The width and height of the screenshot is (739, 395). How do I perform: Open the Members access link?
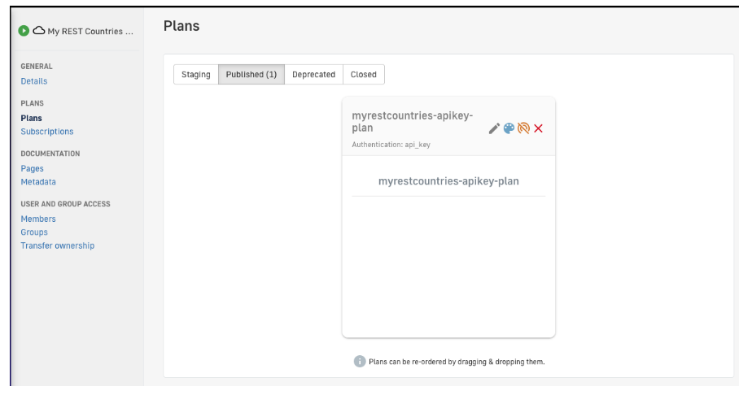(x=38, y=219)
